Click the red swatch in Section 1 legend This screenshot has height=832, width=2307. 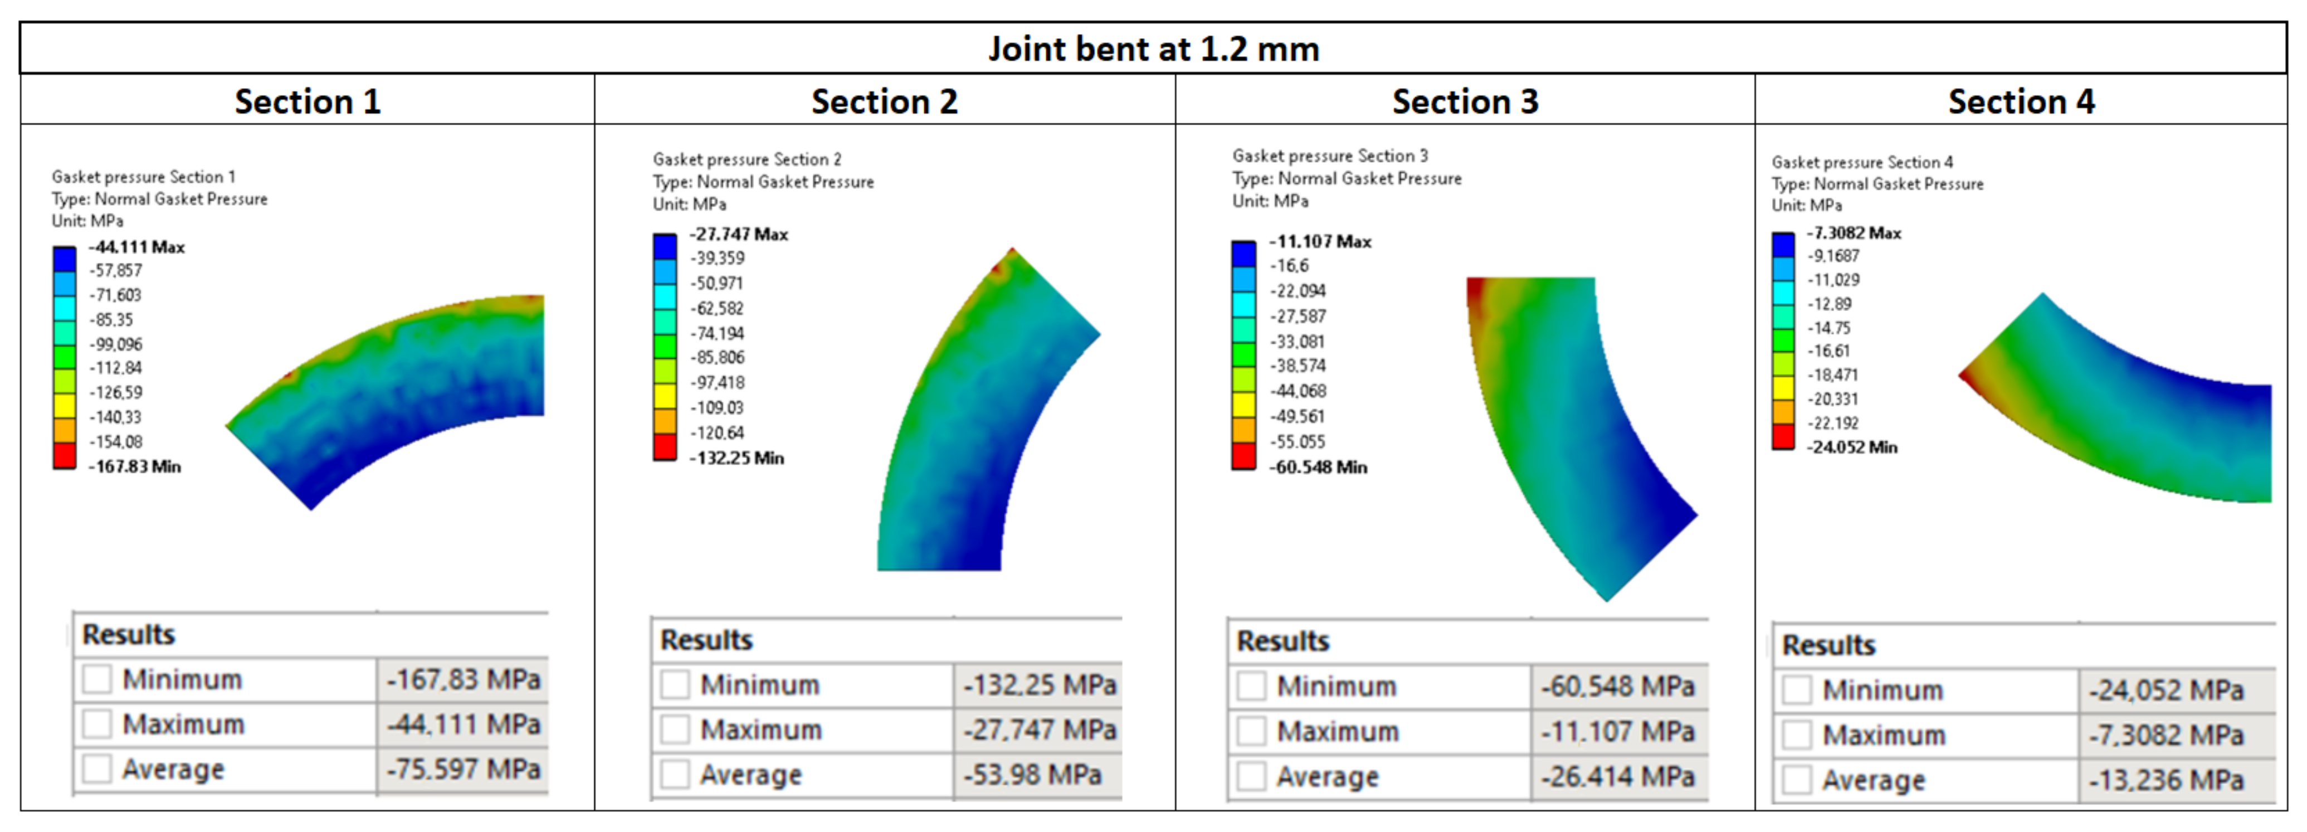[x=65, y=455]
